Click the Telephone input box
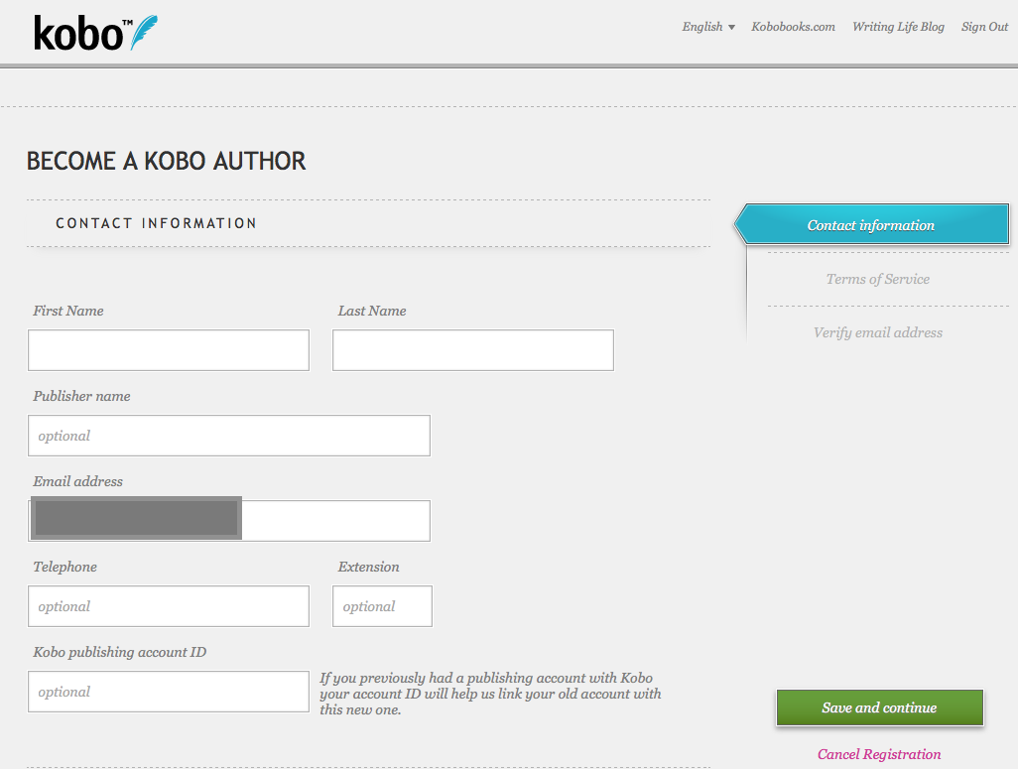1018x769 pixels. [x=169, y=606]
